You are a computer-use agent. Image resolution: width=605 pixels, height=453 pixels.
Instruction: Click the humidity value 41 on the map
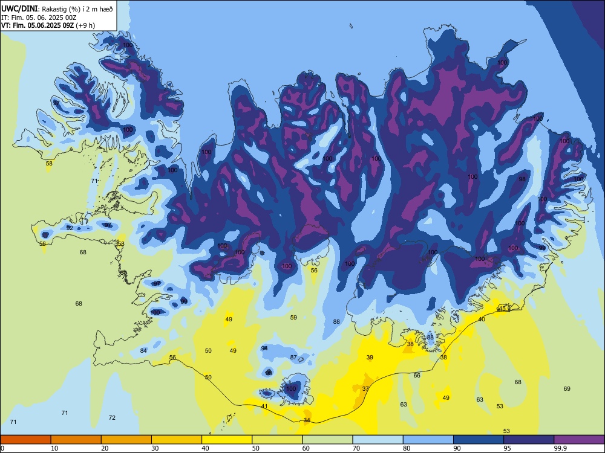[264, 406]
